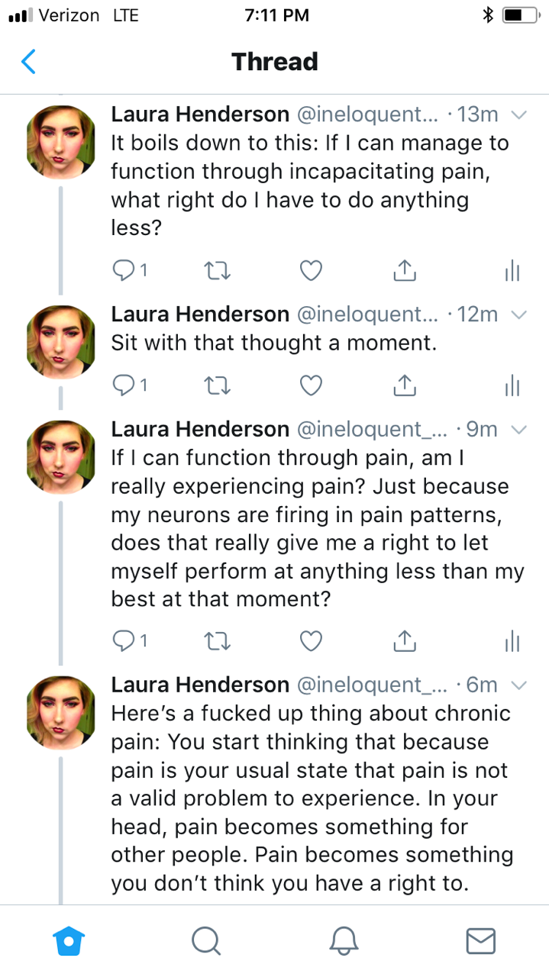The height and width of the screenshot is (977, 549).
Task: Tap the @ineloquent handle on the 12m tweet
Action: pyautogui.click(x=368, y=314)
